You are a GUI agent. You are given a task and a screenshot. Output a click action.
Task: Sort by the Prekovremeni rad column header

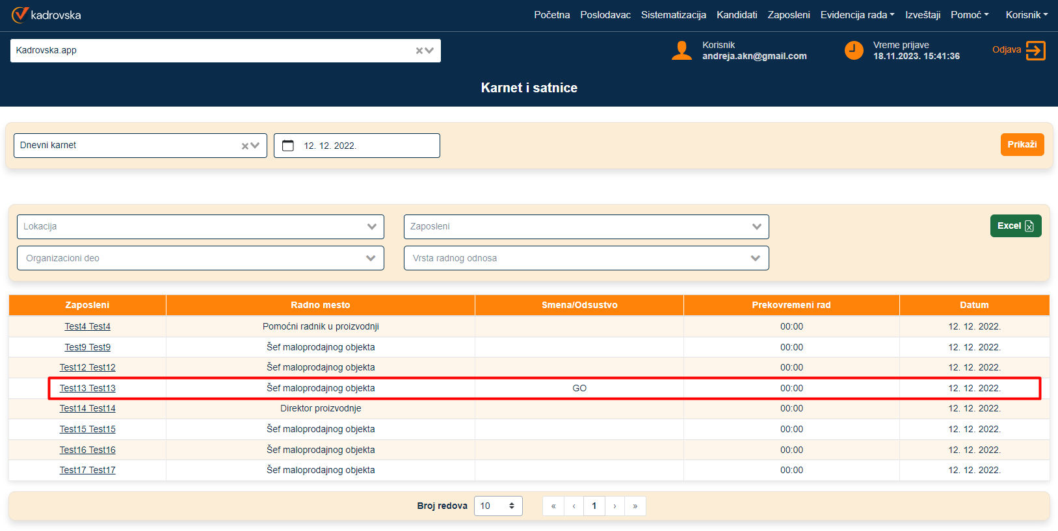(x=791, y=305)
